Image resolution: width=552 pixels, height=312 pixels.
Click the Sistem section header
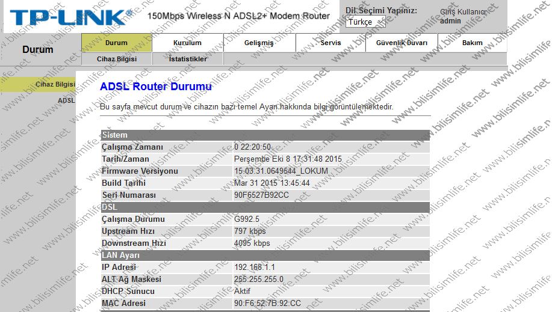[x=265, y=135]
